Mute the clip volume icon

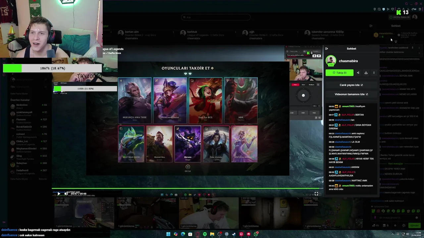tap(66, 194)
